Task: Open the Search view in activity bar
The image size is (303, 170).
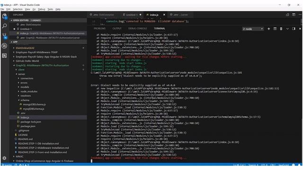Action: [4, 26]
